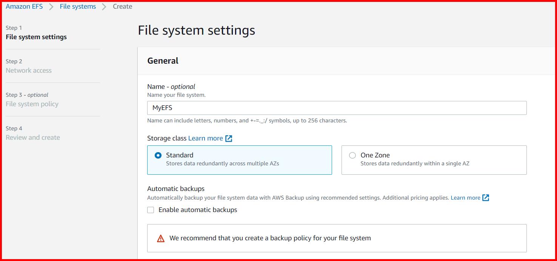557x261 pixels.
Task: Enable automatic backups checkbox
Action: [x=151, y=210]
